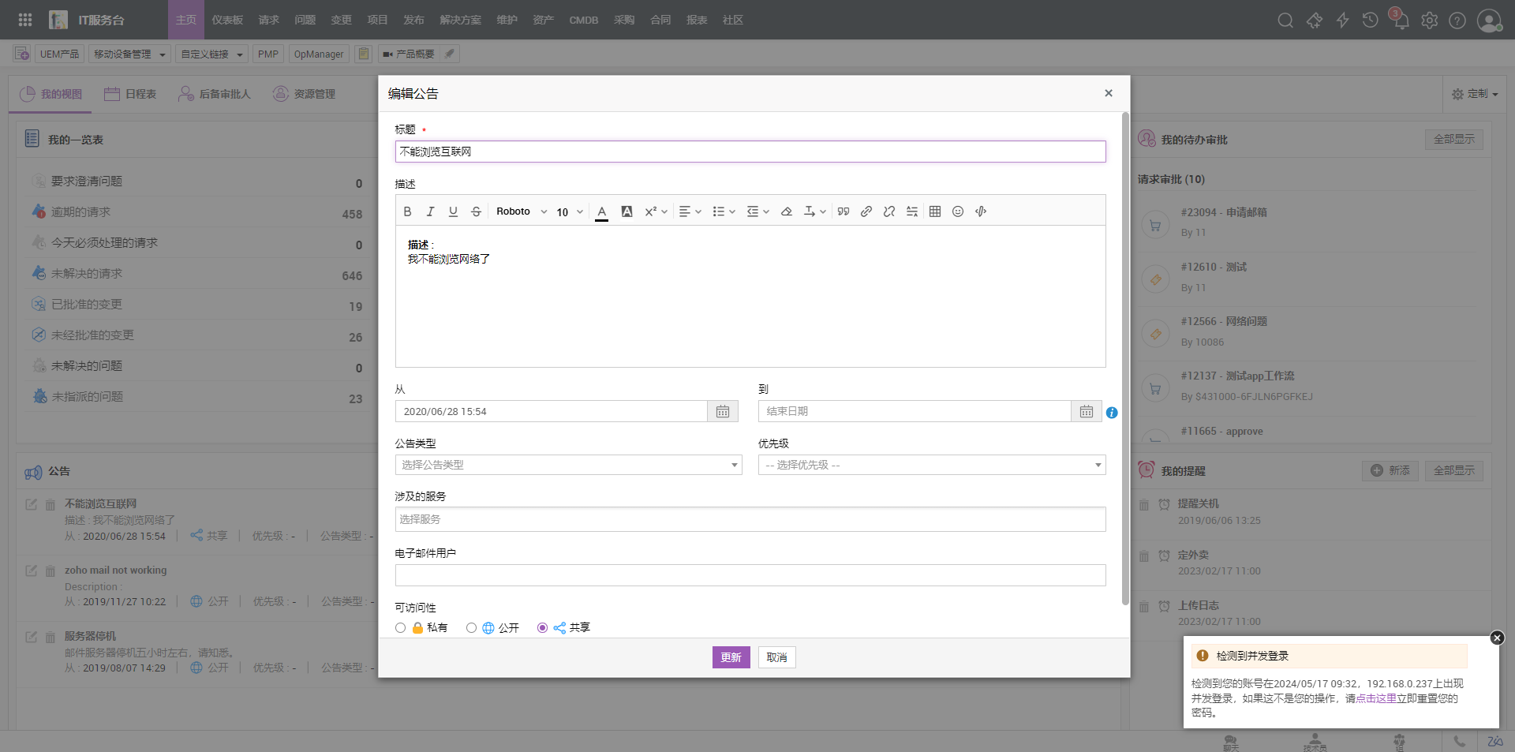Insert a hyperlink in the description
Screen dimensions: 1515x752
pos(866,211)
